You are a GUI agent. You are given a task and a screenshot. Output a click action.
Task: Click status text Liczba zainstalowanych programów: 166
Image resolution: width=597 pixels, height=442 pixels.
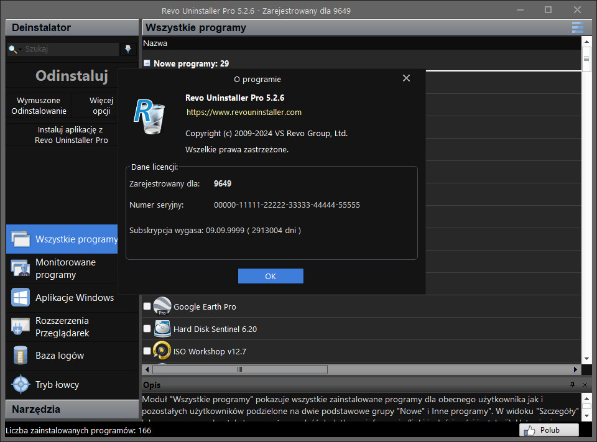pyautogui.click(x=78, y=431)
